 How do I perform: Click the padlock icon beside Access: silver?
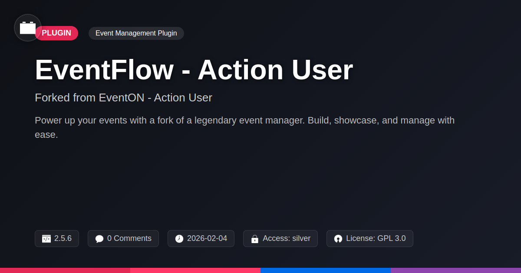(255, 239)
